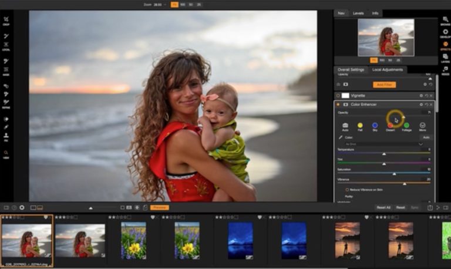Select the Refine tool group icon

[x=6, y=104]
